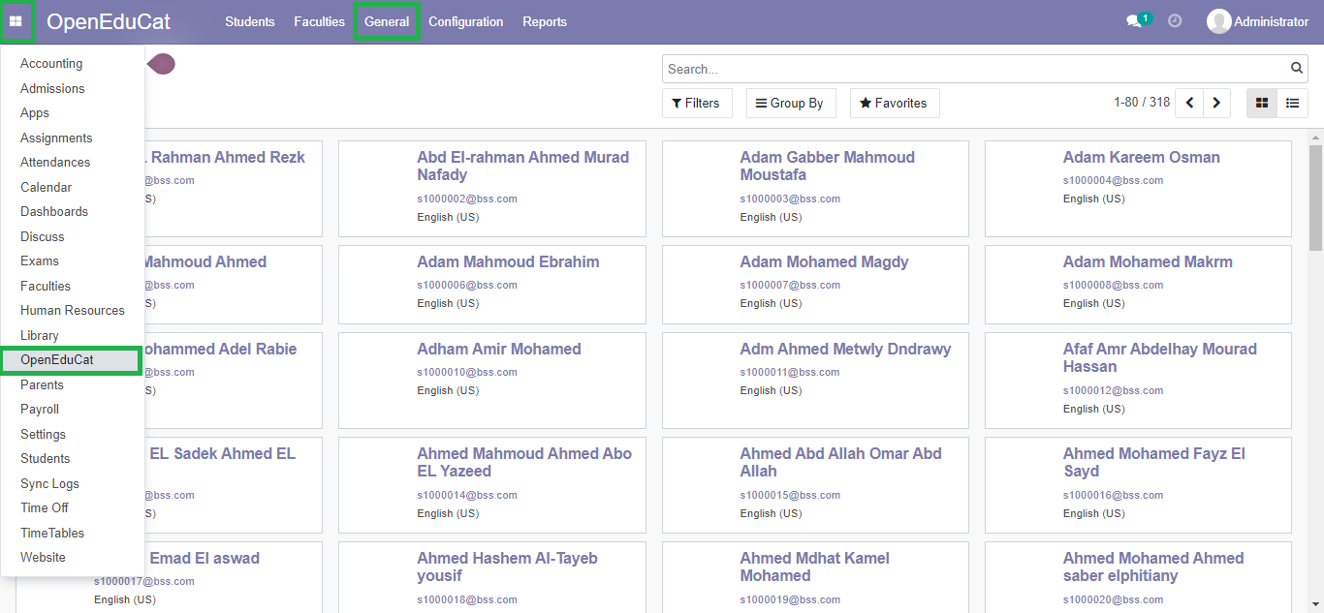The width and height of the screenshot is (1324, 613).
Task: Select Human Resources from the apps list
Action: (73, 311)
